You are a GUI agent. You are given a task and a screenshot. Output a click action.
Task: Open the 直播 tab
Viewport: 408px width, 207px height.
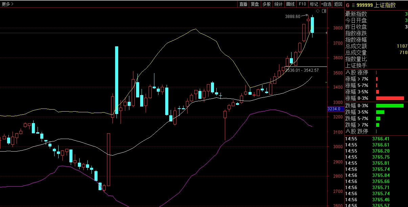tap(243, 4)
